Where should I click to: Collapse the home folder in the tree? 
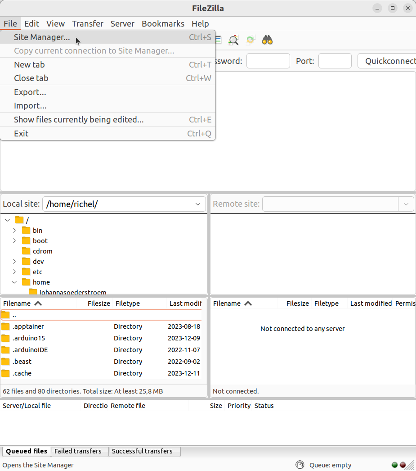[14, 282]
